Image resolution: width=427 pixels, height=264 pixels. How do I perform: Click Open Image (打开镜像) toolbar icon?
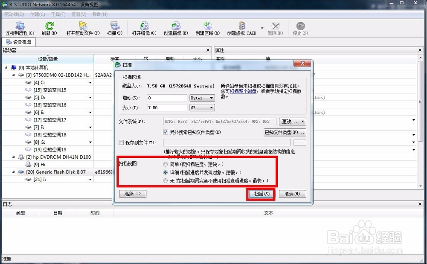[144, 26]
